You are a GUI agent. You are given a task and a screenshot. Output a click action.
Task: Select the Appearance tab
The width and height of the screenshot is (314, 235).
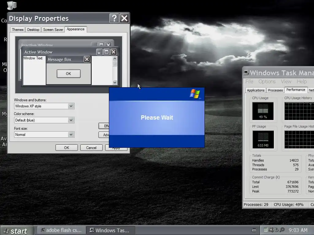pyautogui.click(x=75, y=29)
